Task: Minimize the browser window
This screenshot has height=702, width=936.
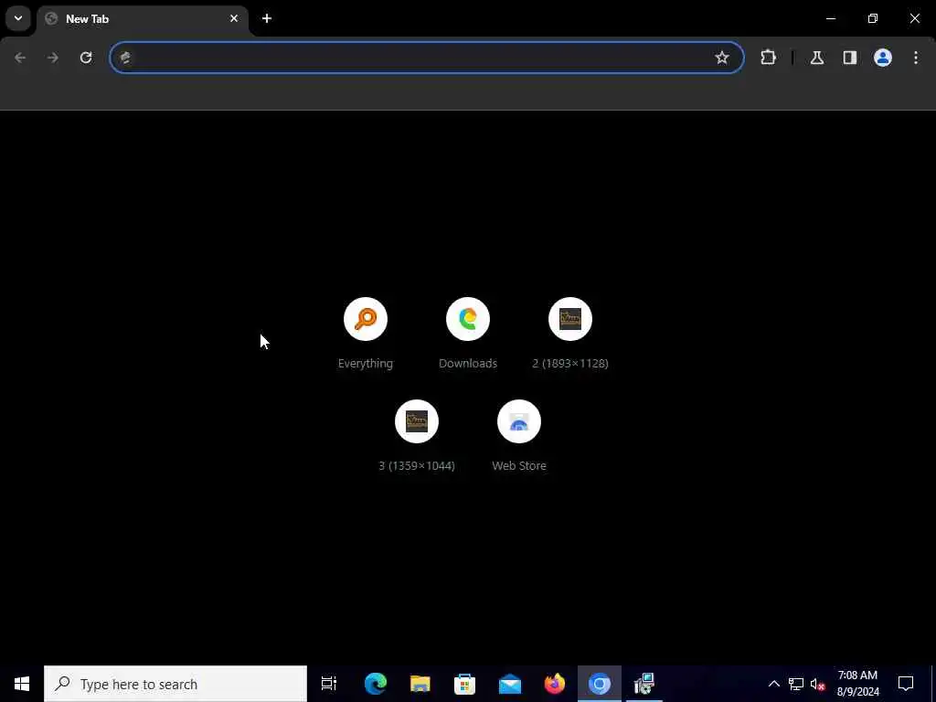Action: [x=830, y=18]
